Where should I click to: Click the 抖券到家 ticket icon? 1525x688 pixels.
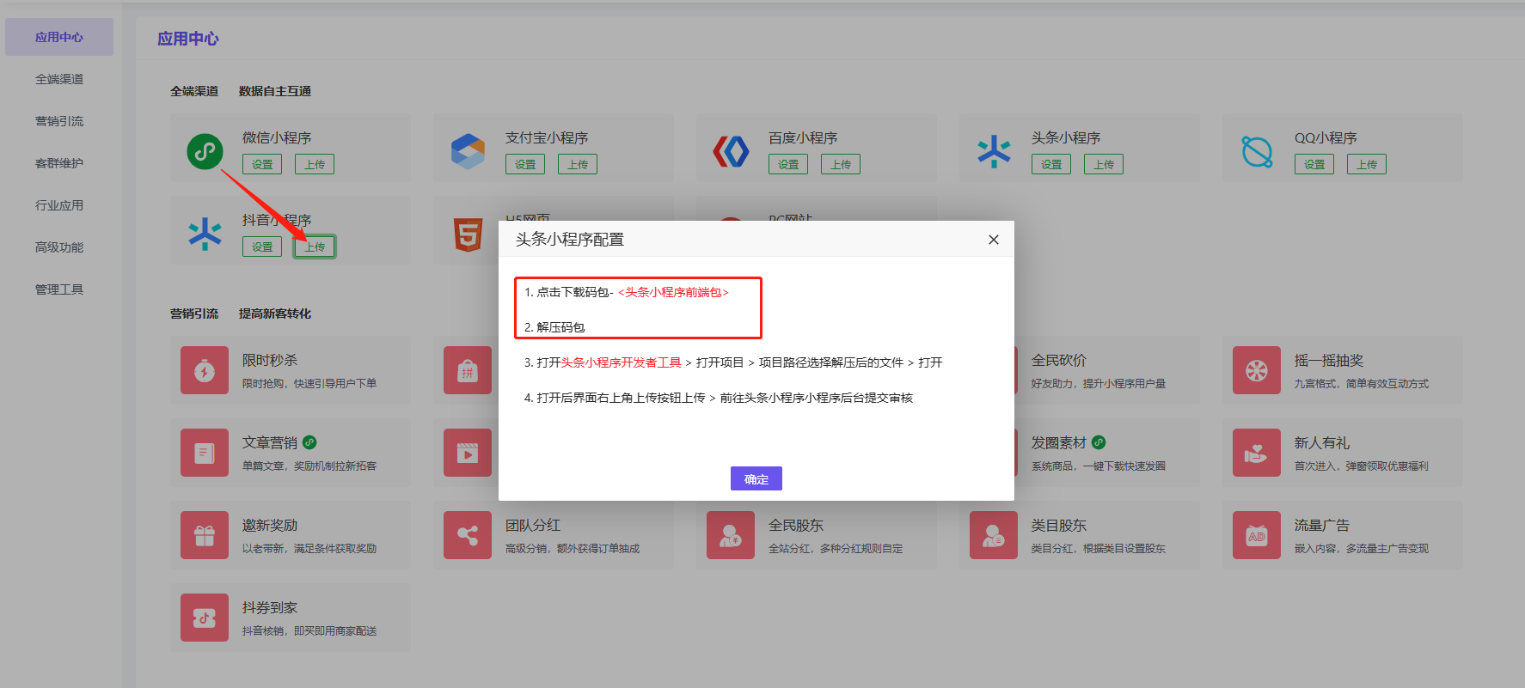(x=205, y=618)
